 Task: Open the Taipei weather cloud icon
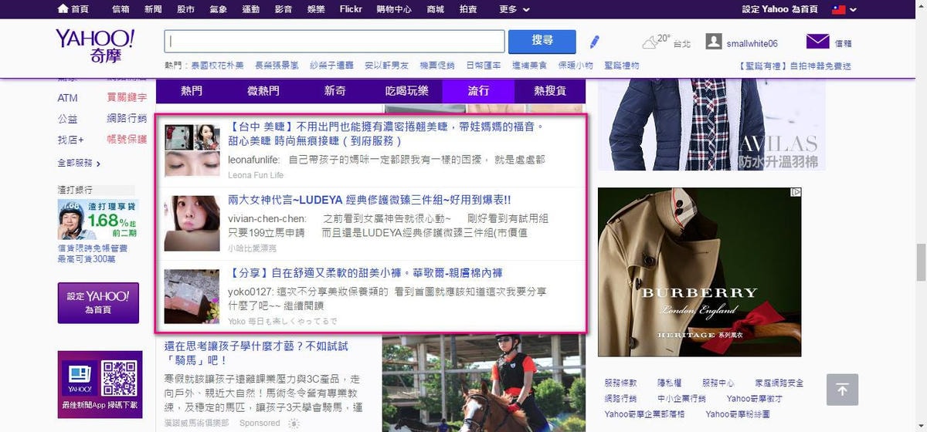pyautogui.click(x=650, y=42)
